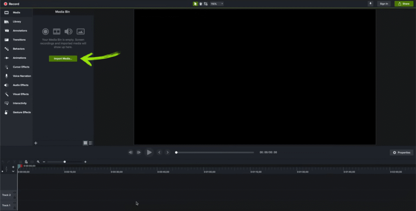Screen dimensions: 416x211
Task: Open the Properties panel
Action: [x=401, y=153]
